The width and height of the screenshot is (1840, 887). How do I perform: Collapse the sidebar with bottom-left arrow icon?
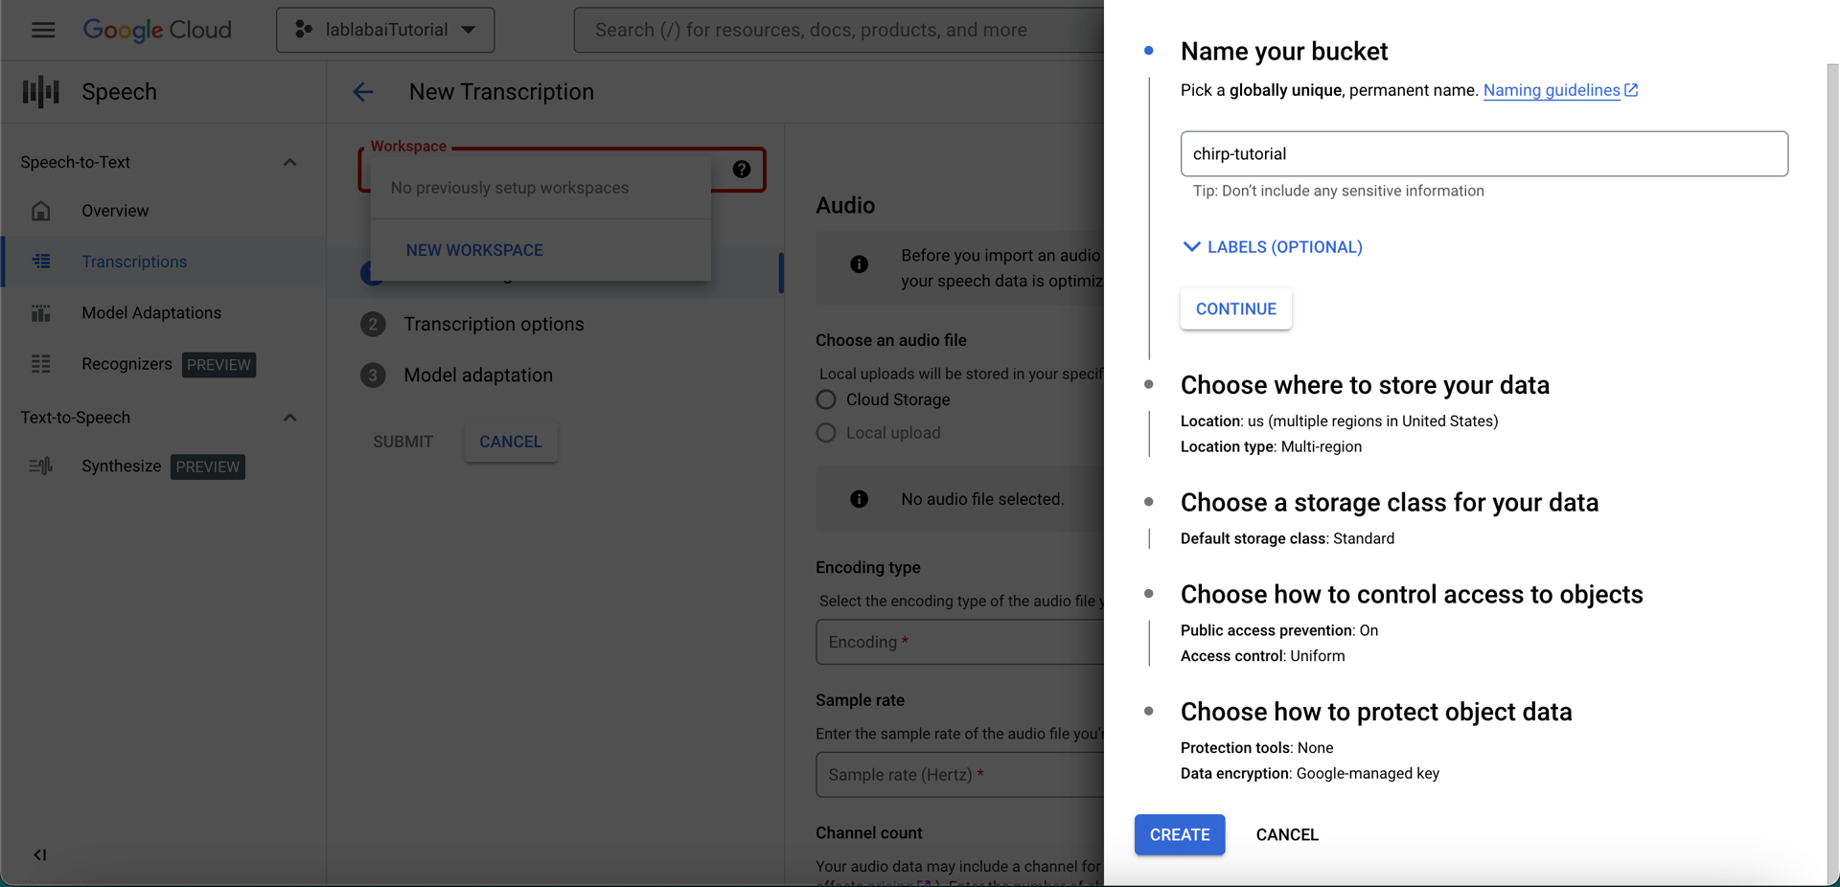(x=39, y=854)
